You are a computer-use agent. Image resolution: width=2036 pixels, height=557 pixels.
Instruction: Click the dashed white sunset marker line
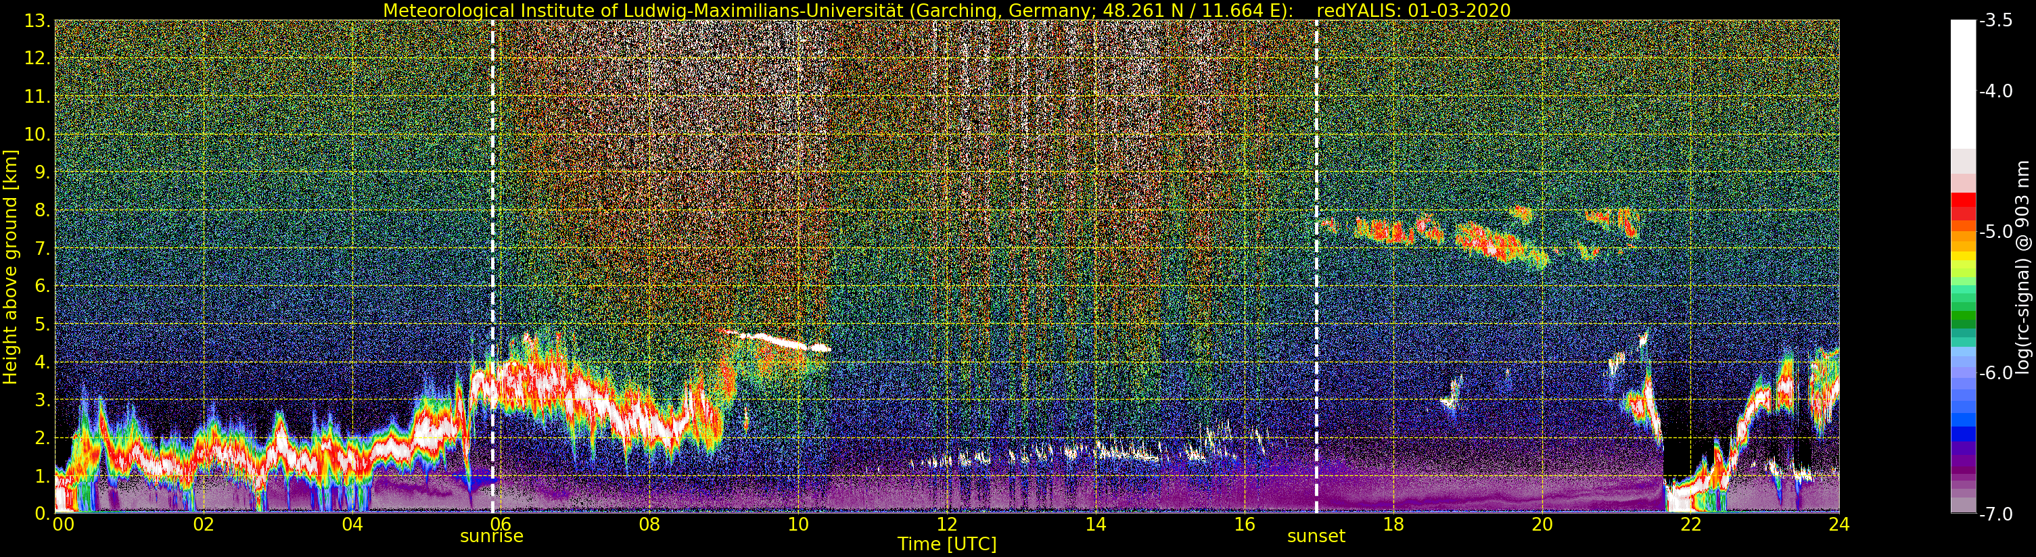1317,266
